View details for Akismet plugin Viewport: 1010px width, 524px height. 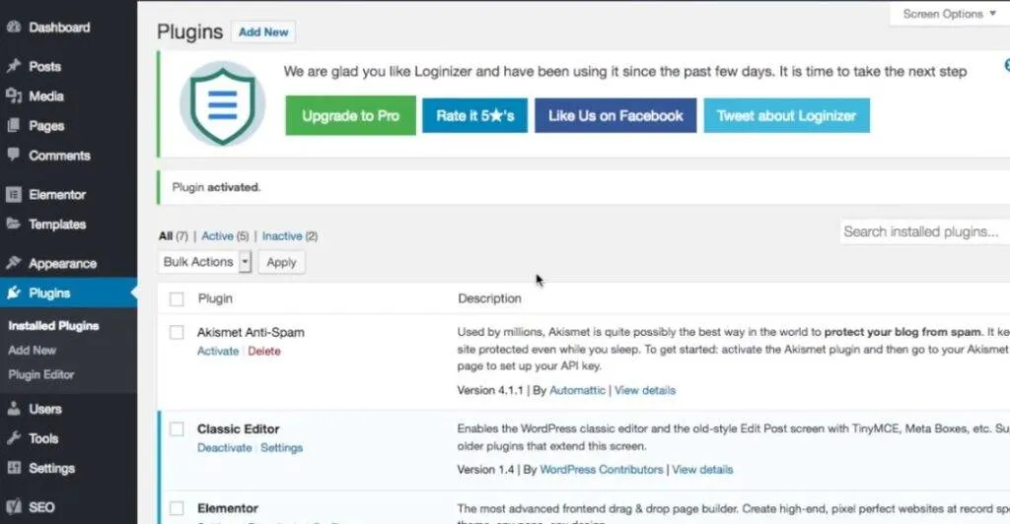645,390
